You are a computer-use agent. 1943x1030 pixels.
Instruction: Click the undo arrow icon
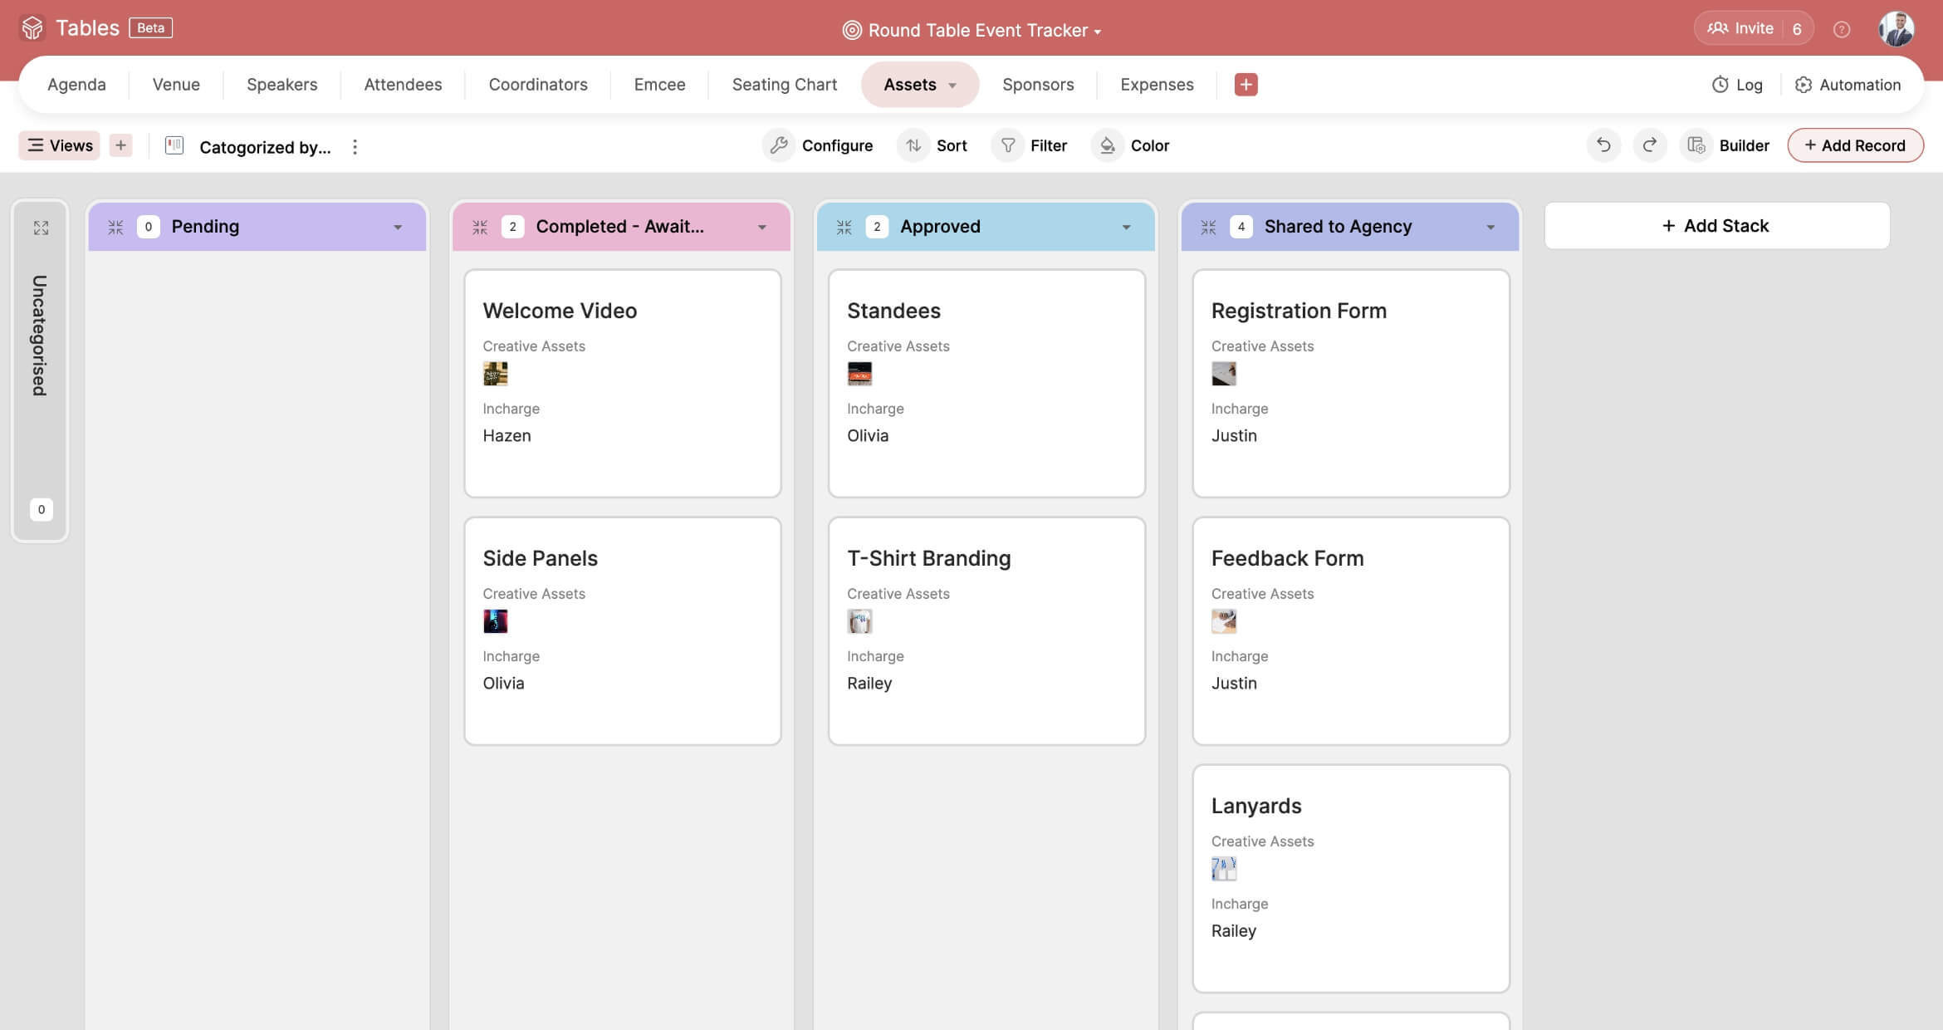point(1603,145)
